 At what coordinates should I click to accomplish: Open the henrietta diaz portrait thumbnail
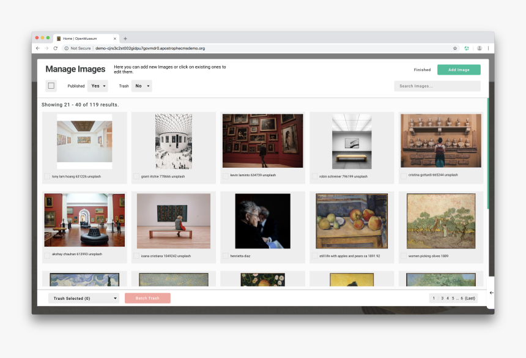262,221
